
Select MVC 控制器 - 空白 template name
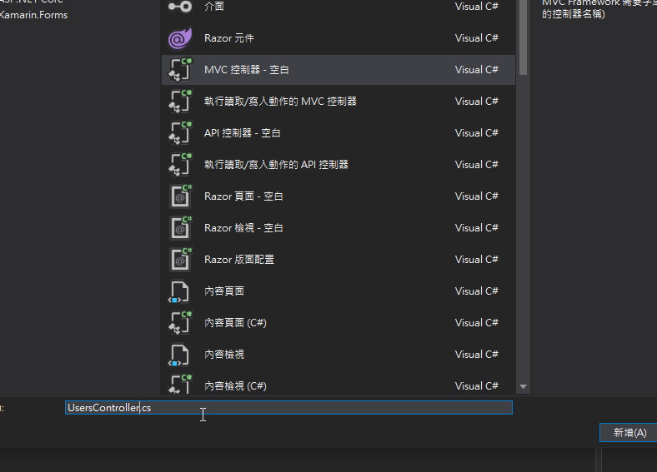pyautogui.click(x=247, y=70)
